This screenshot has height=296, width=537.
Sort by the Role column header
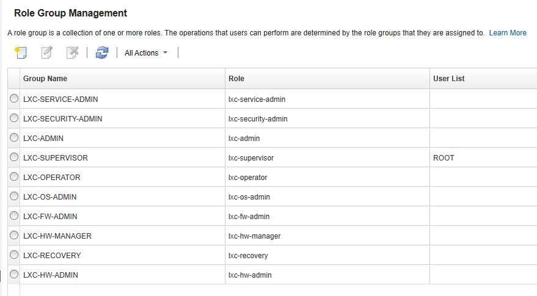[x=236, y=79]
